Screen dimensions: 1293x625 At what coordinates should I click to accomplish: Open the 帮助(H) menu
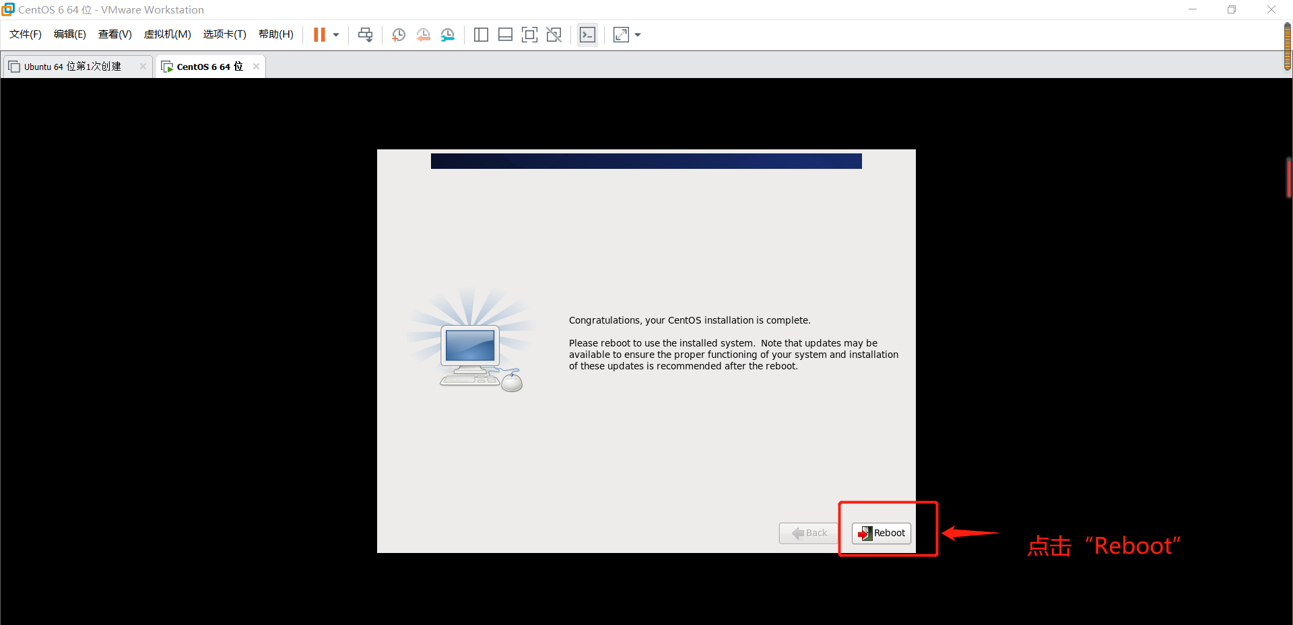[x=276, y=34]
